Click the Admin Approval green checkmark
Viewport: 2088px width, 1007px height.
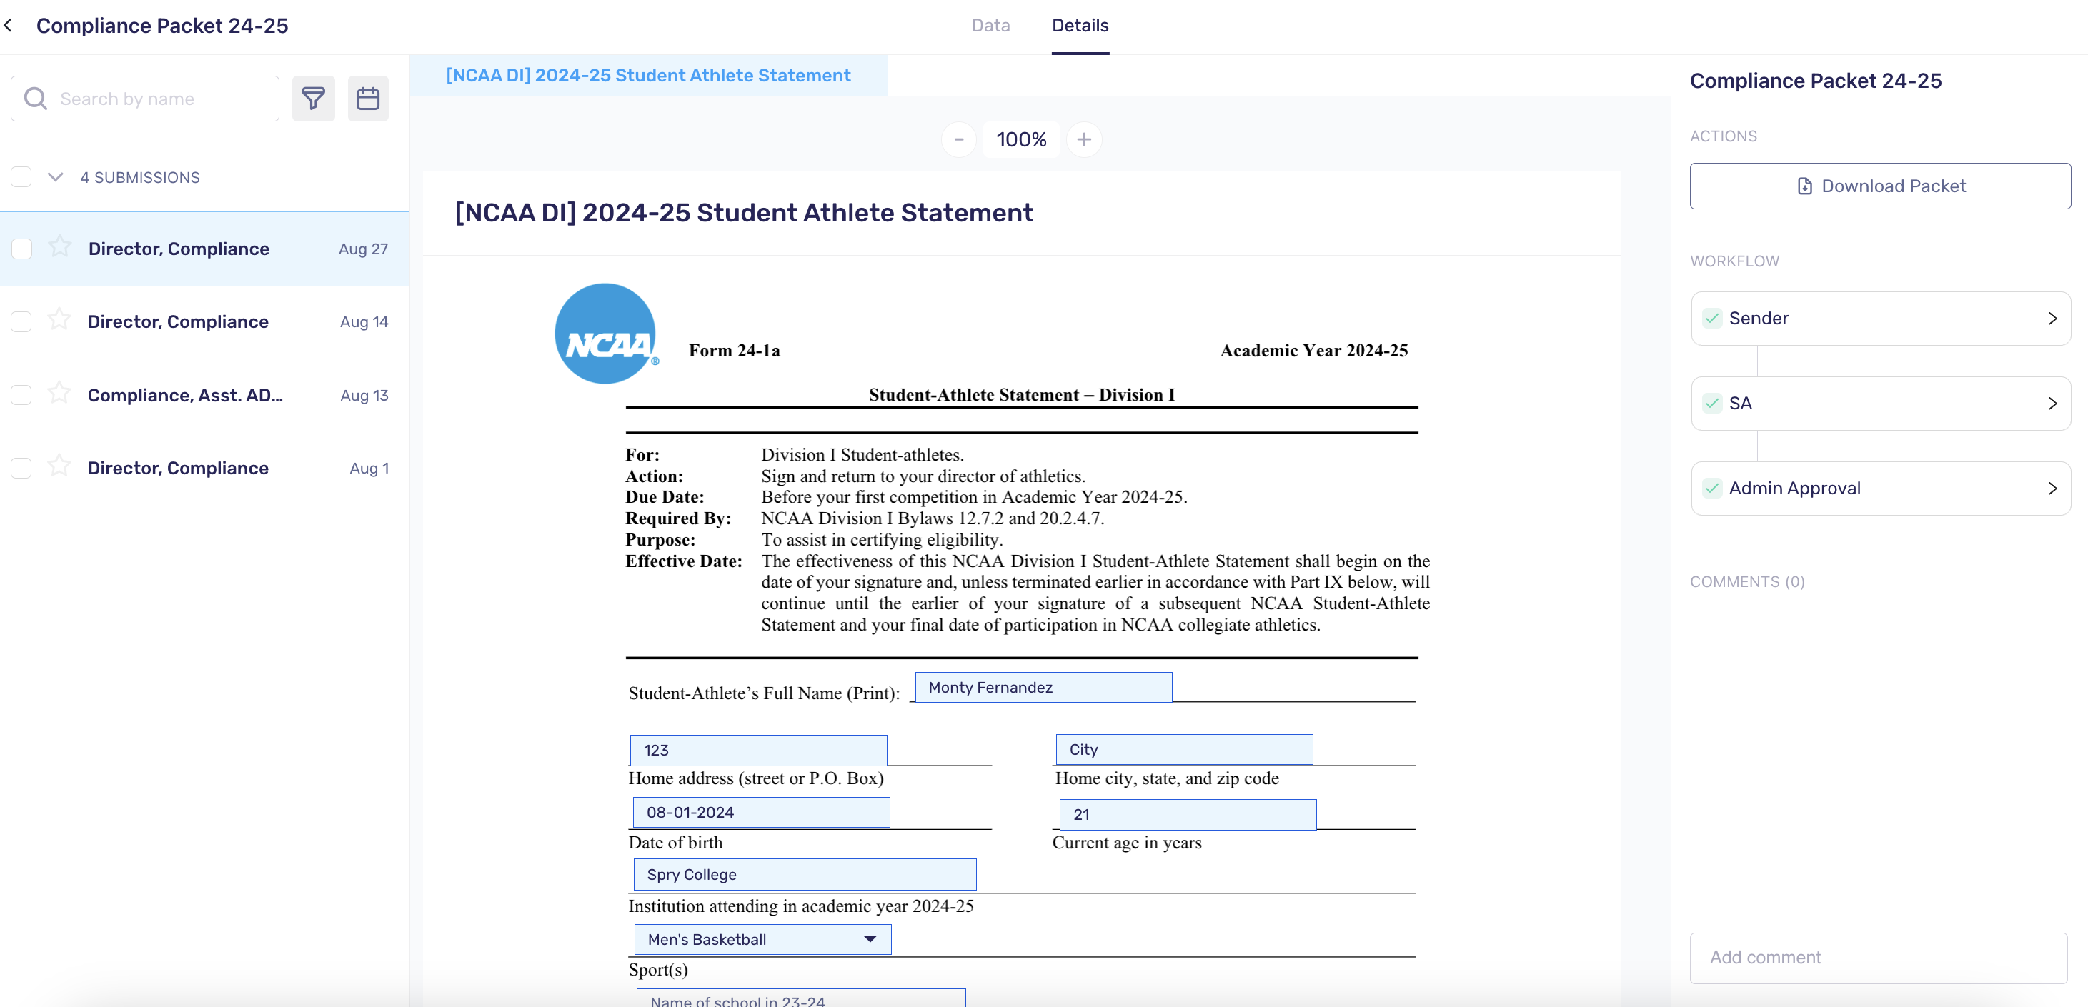(1712, 489)
